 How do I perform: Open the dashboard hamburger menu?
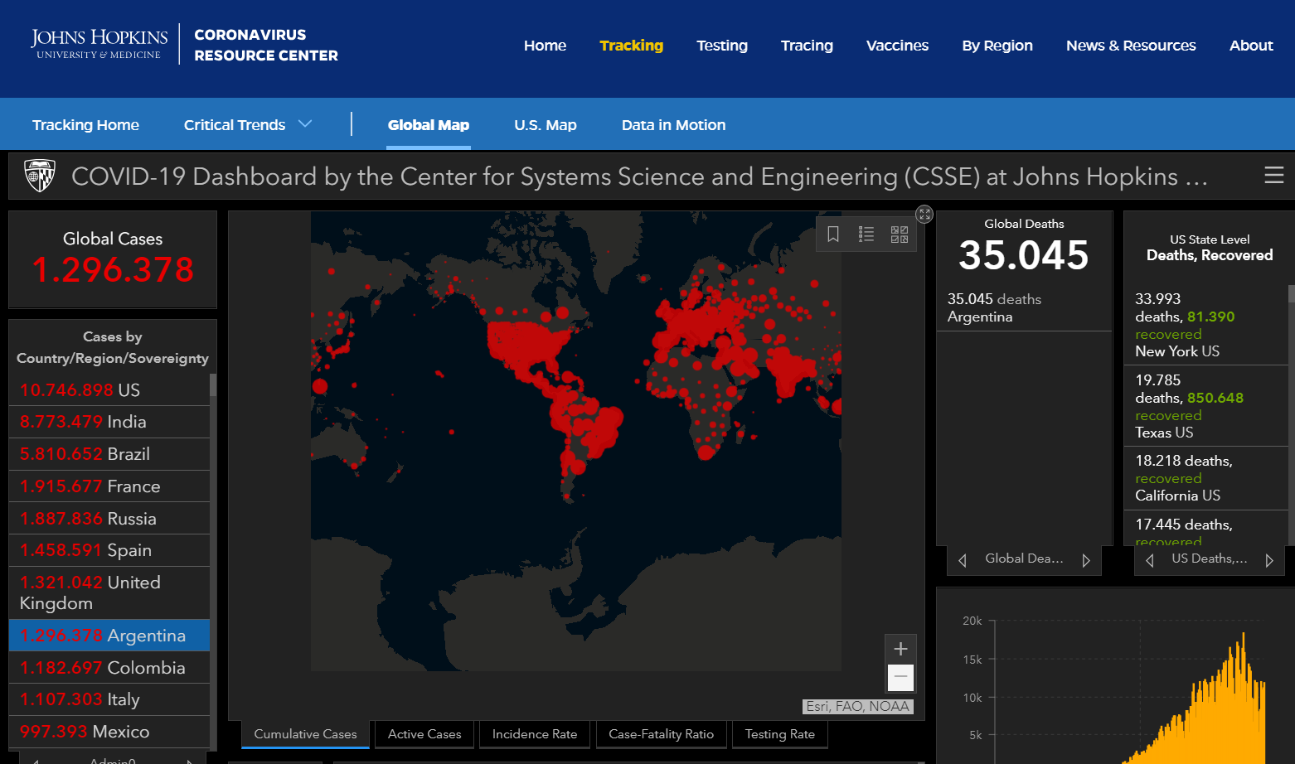tap(1274, 175)
